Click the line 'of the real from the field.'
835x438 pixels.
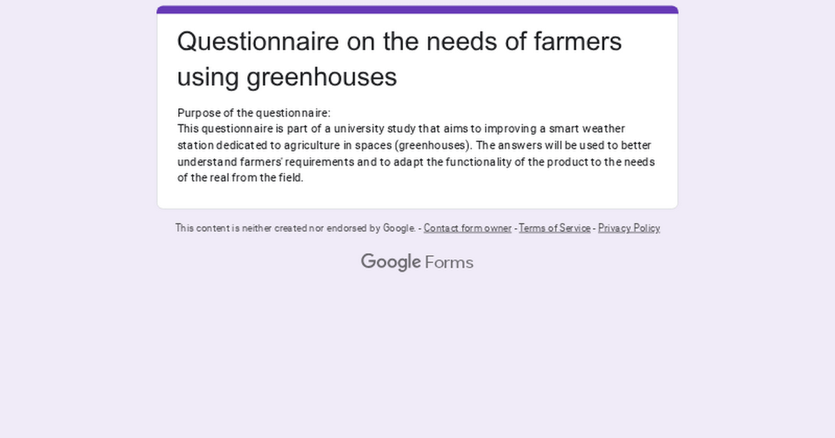coord(241,177)
